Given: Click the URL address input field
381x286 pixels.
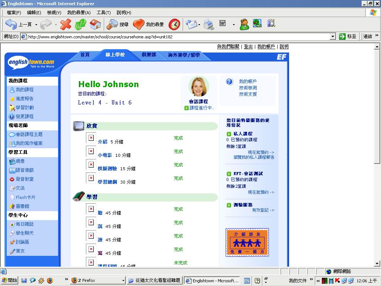Looking at the screenshot, I should [x=179, y=36].
